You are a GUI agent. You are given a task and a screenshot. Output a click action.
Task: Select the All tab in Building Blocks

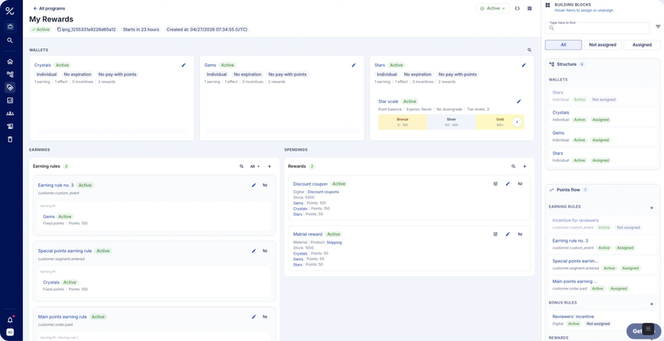pyautogui.click(x=563, y=44)
